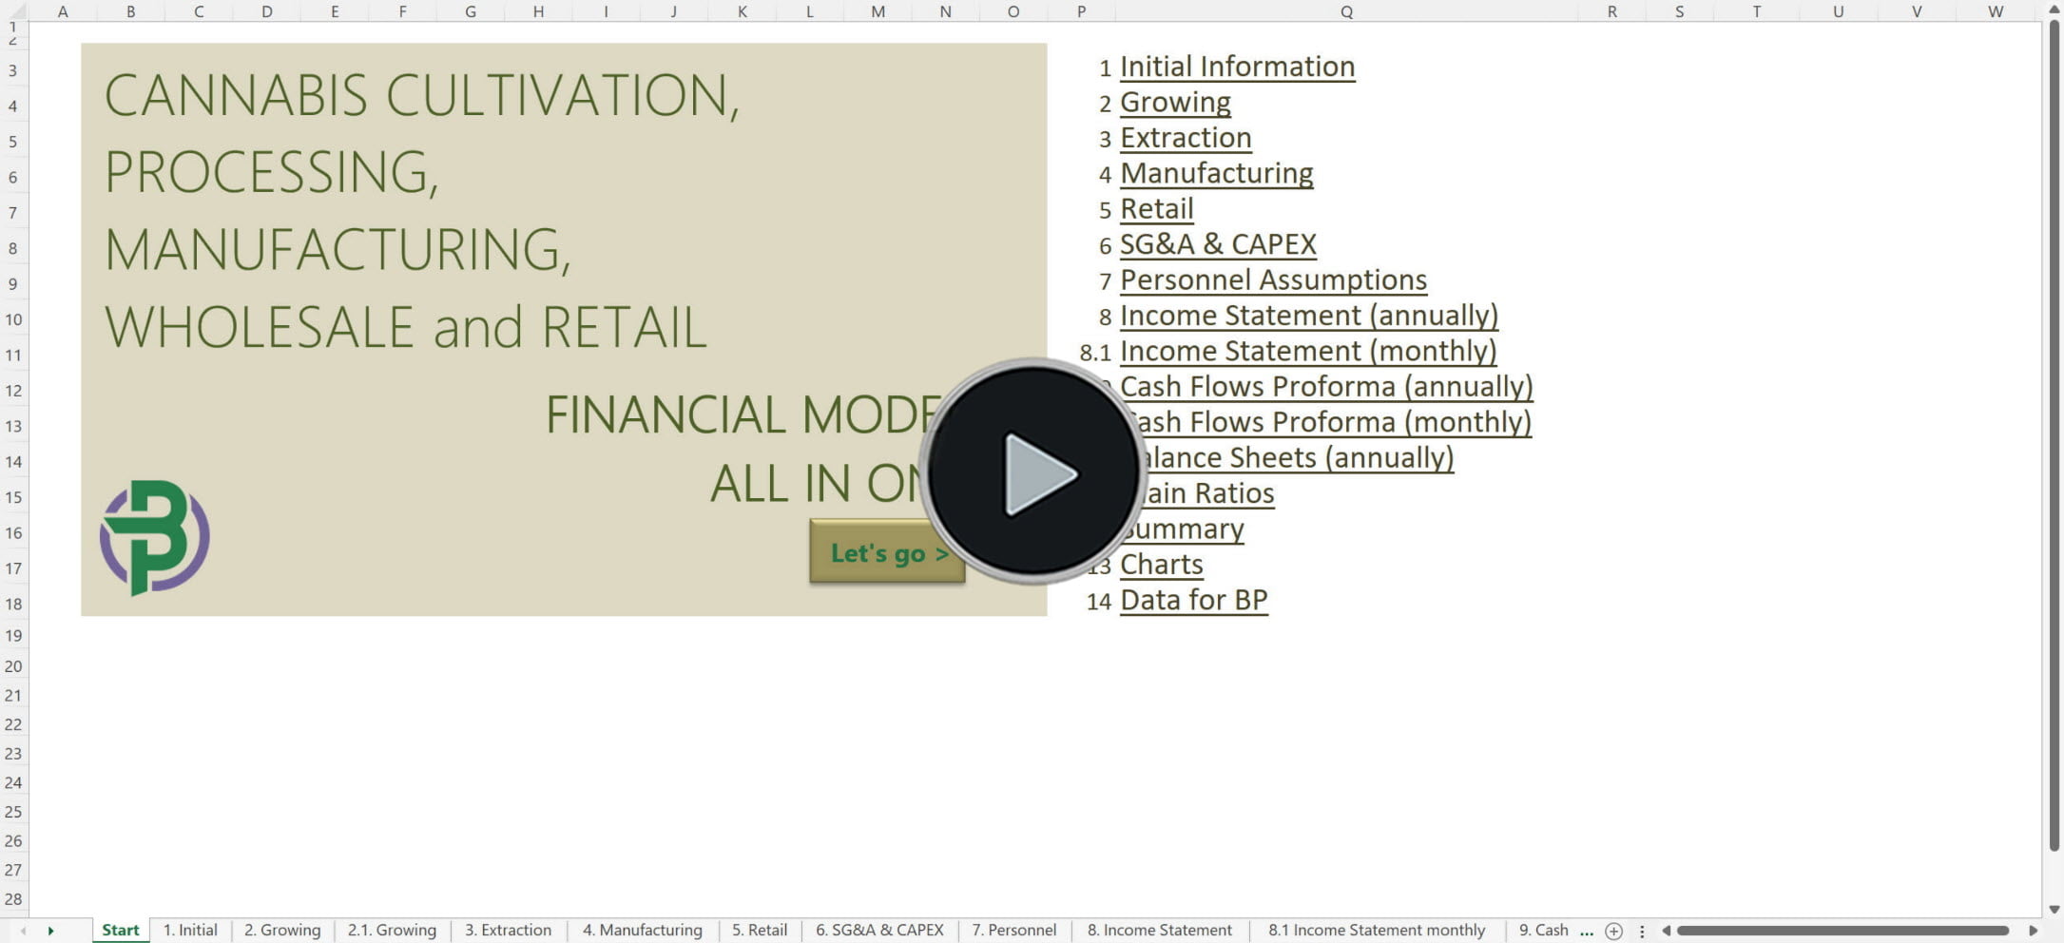Select row 28 header
Image resolution: width=2064 pixels, height=943 pixels.
[x=13, y=899]
